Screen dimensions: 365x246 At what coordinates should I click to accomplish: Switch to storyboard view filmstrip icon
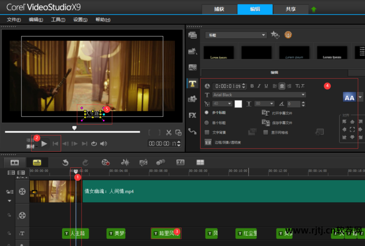click(x=15, y=163)
